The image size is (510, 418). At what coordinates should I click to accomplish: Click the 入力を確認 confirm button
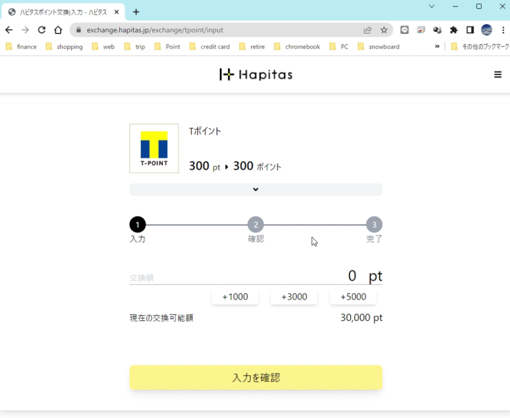coord(255,377)
